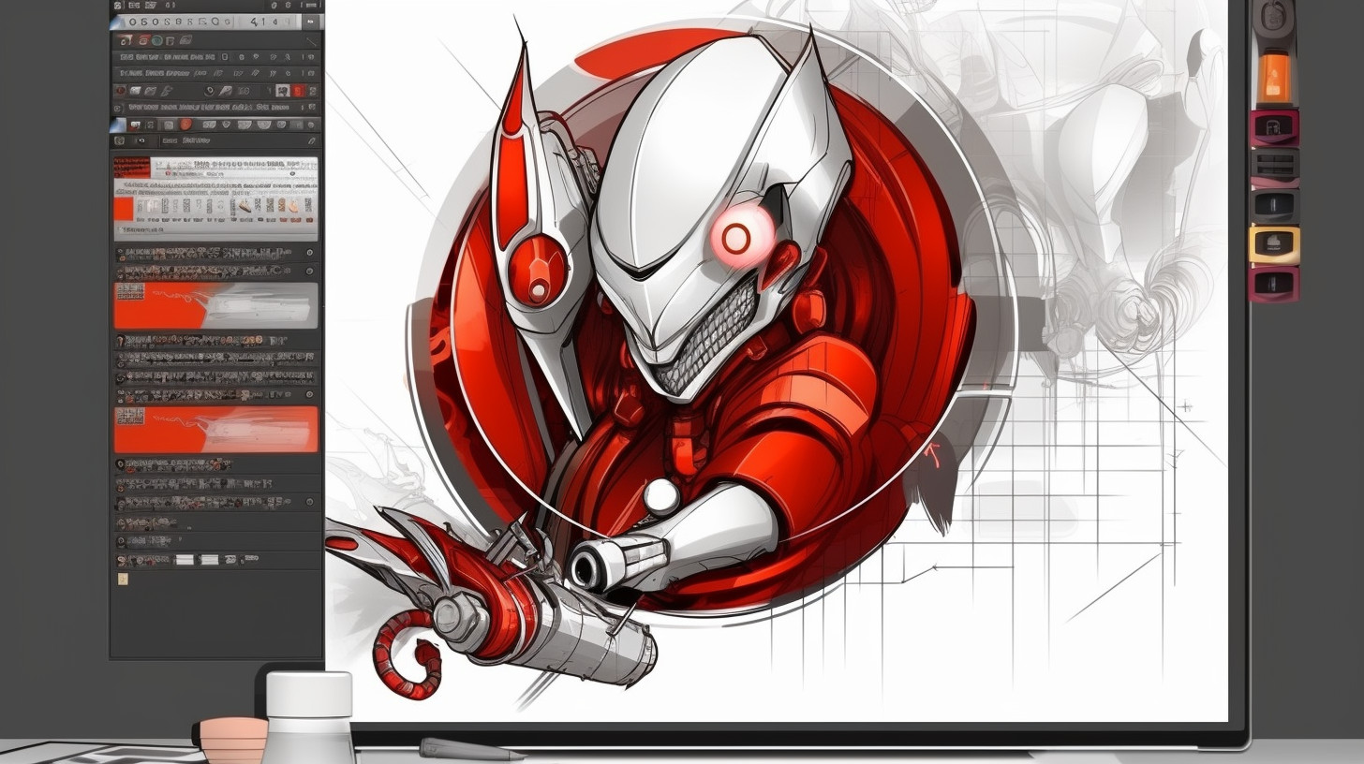The width and height of the screenshot is (1364, 764).
Task: Click the robot's glowing red eye on canvas
Action: pos(737,238)
